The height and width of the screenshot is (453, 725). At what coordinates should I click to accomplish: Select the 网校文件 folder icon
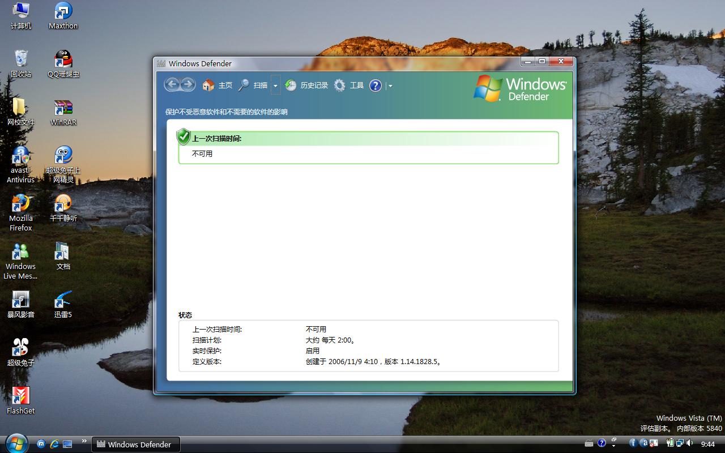[21, 112]
